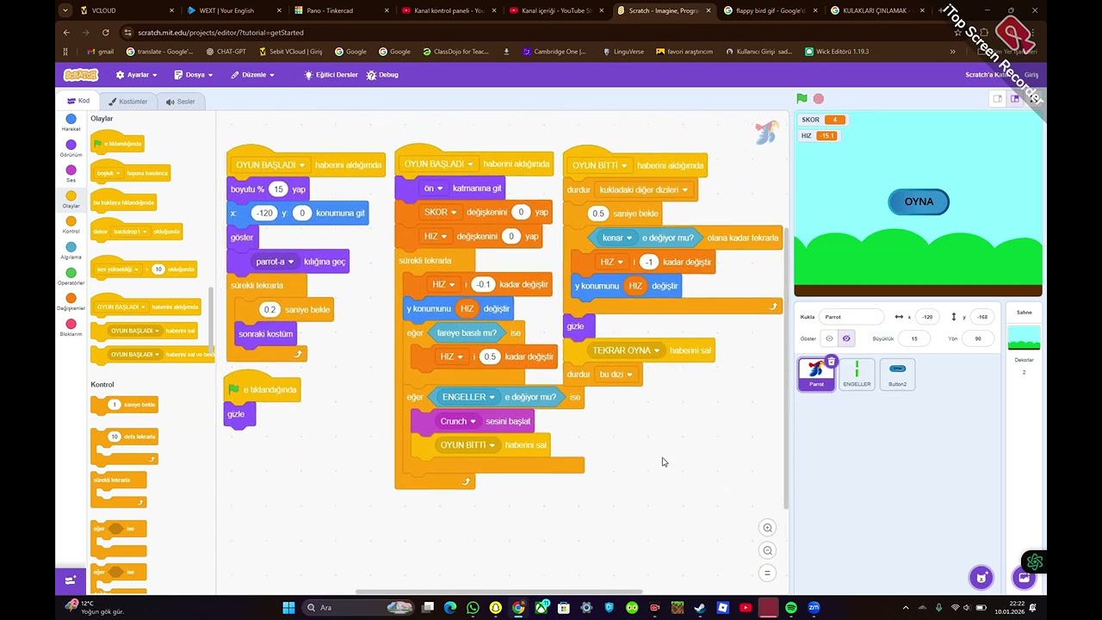Zoom in the code workspace
1102x620 pixels.
(767, 528)
